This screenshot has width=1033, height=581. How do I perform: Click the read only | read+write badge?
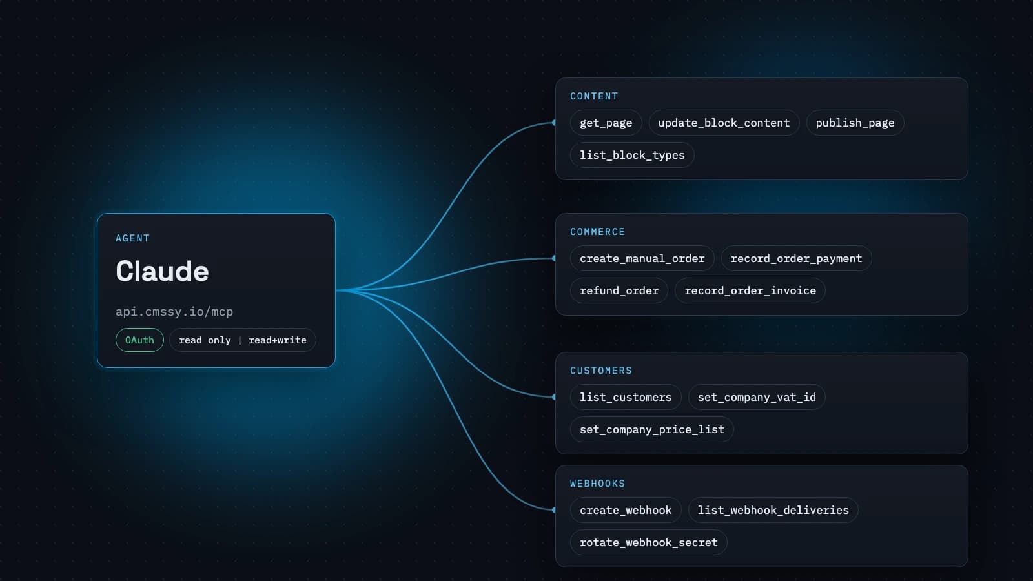[x=243, y=340]
